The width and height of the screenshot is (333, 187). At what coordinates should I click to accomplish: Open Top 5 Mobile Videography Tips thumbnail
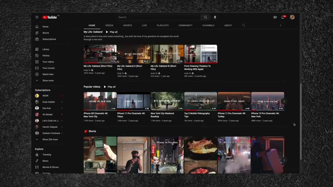click(201, 101)
